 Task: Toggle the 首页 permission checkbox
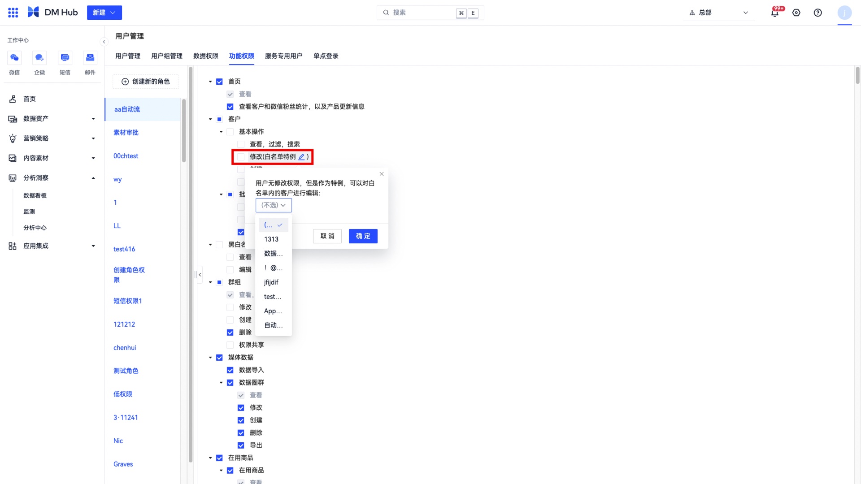[x=219, y=82]
